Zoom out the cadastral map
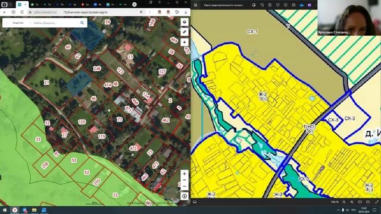Image resolution: width=381 pixels, height=214 pixels. [185, 180]
